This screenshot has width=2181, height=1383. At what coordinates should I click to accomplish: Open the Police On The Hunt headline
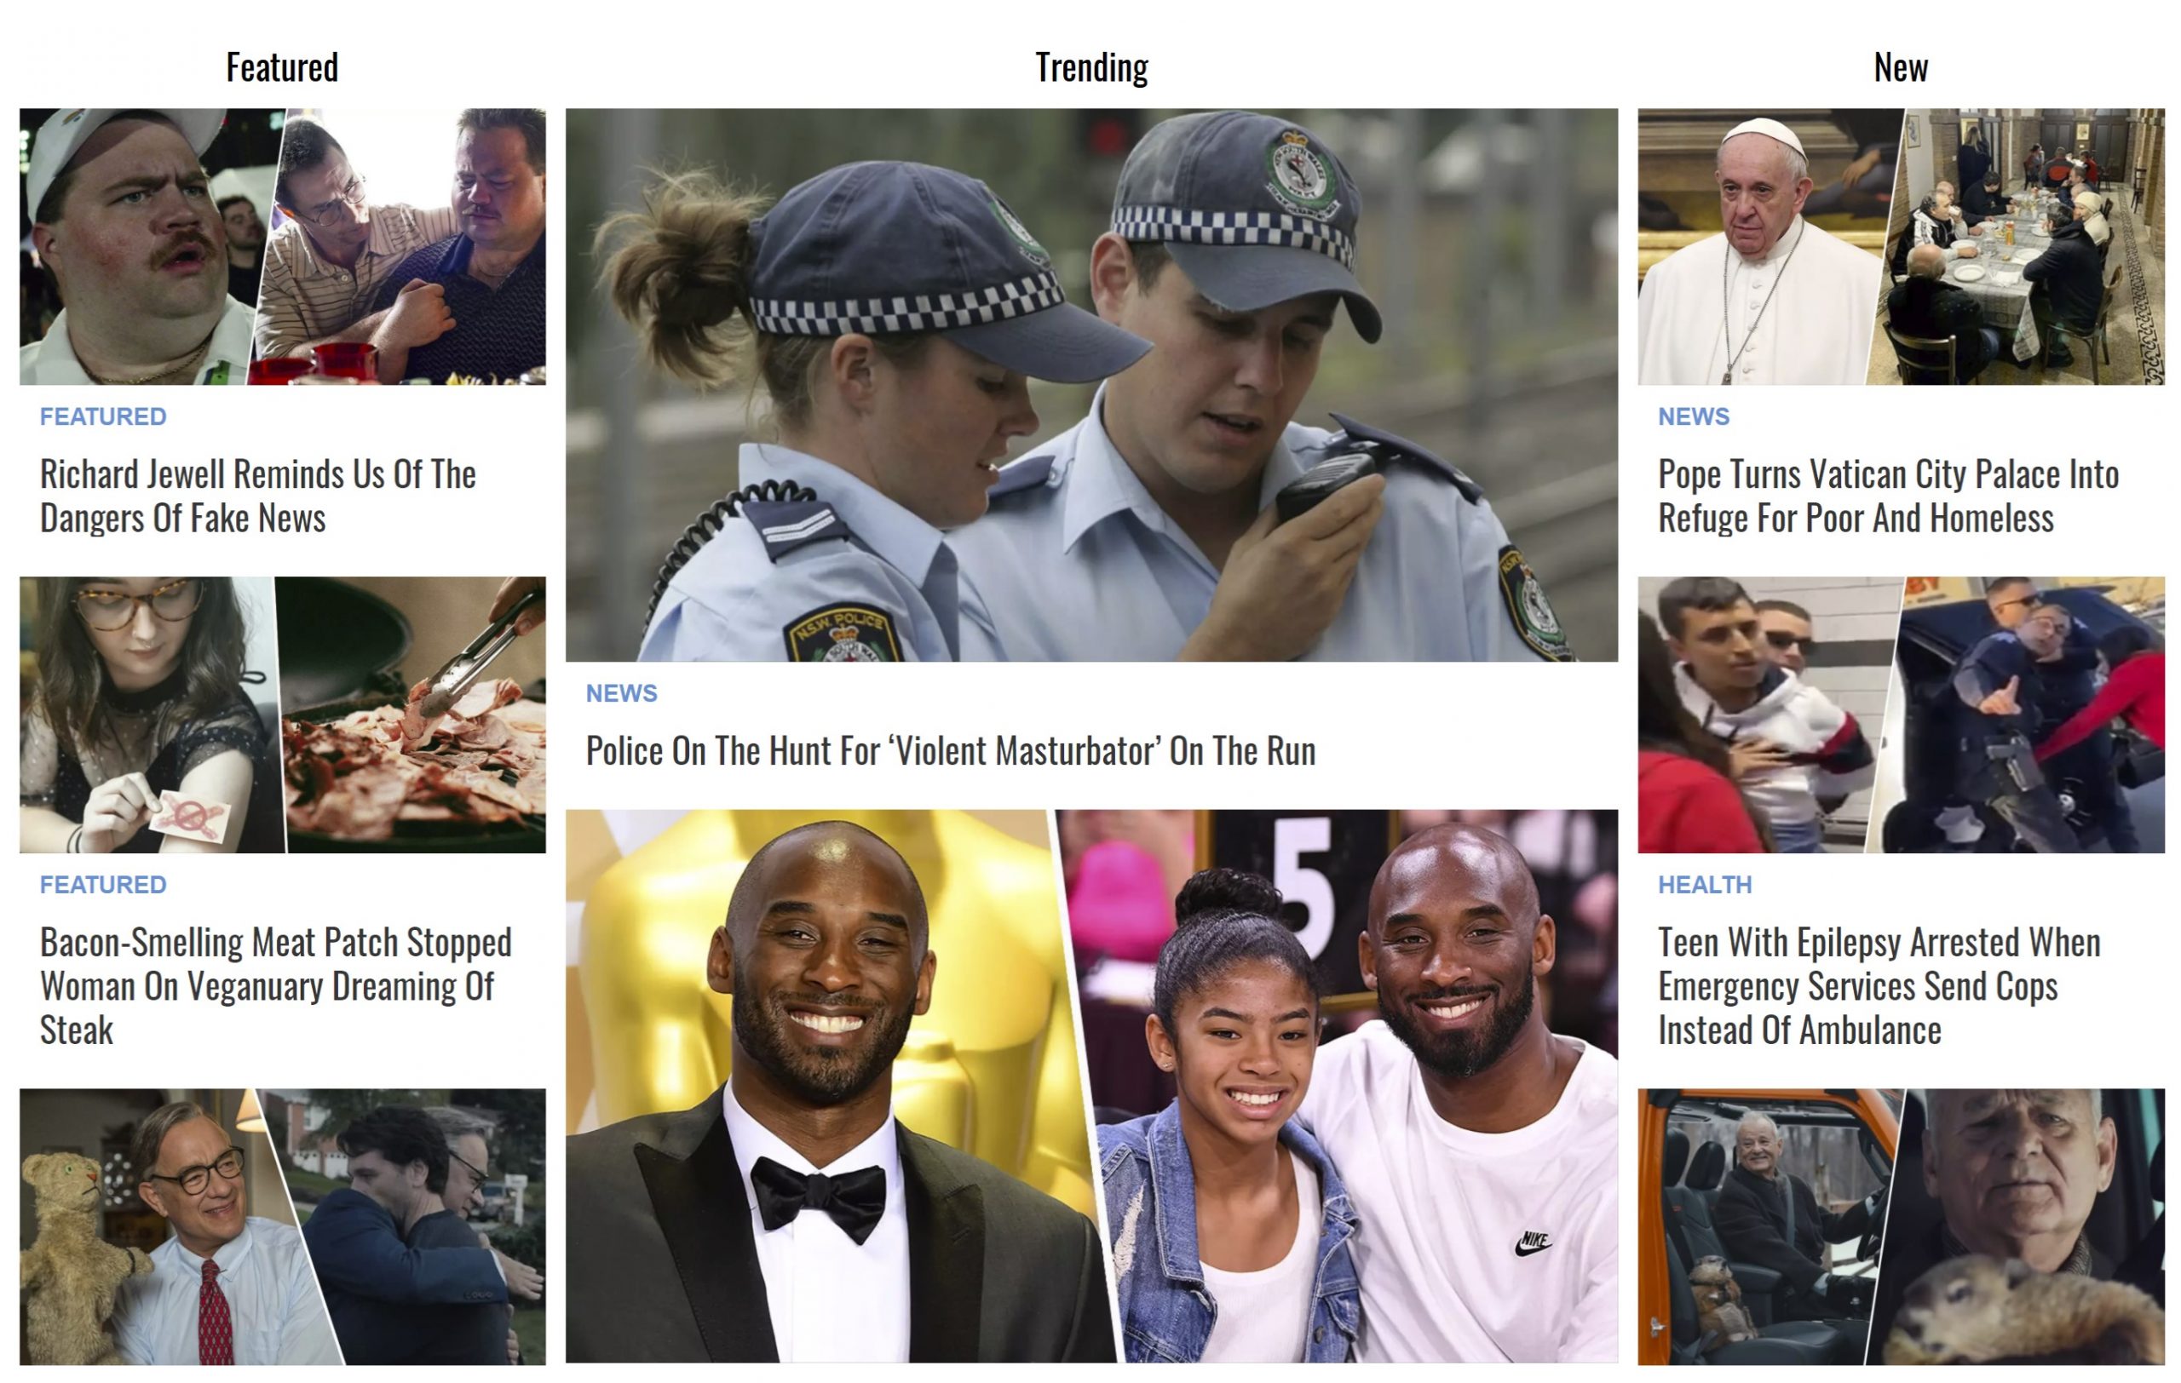tap(951, 751)
